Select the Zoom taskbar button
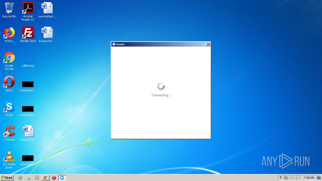 pos(62,178)
